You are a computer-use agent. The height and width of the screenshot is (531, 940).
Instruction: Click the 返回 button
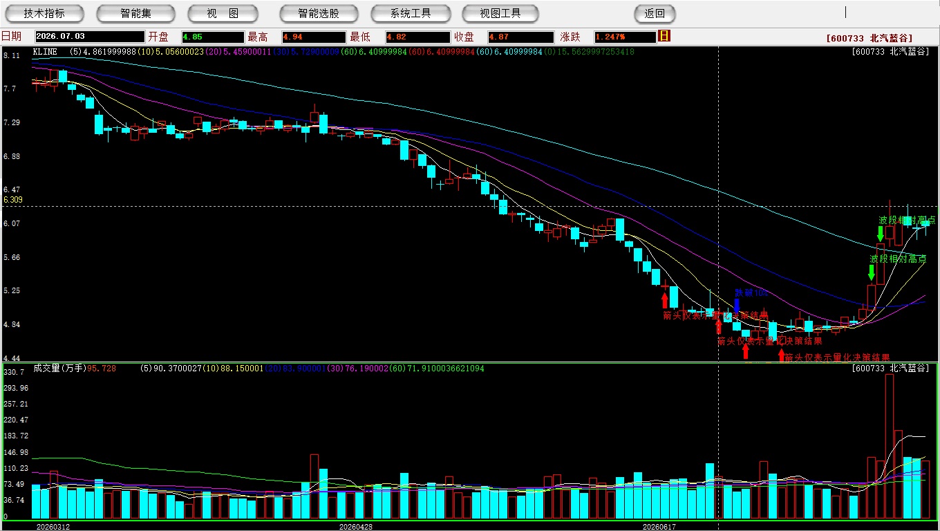[x=655, y=13]
